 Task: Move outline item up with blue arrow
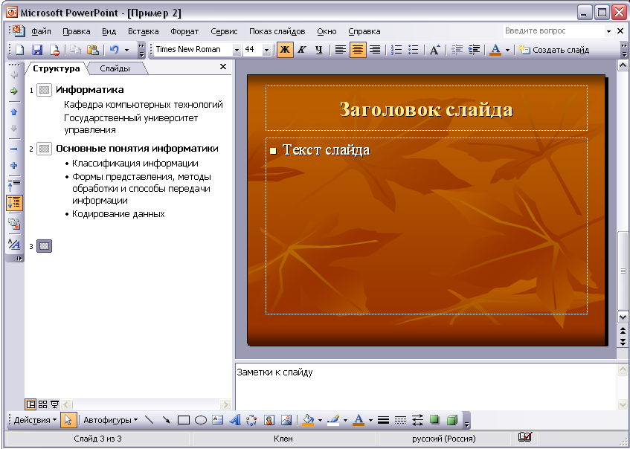14,112
